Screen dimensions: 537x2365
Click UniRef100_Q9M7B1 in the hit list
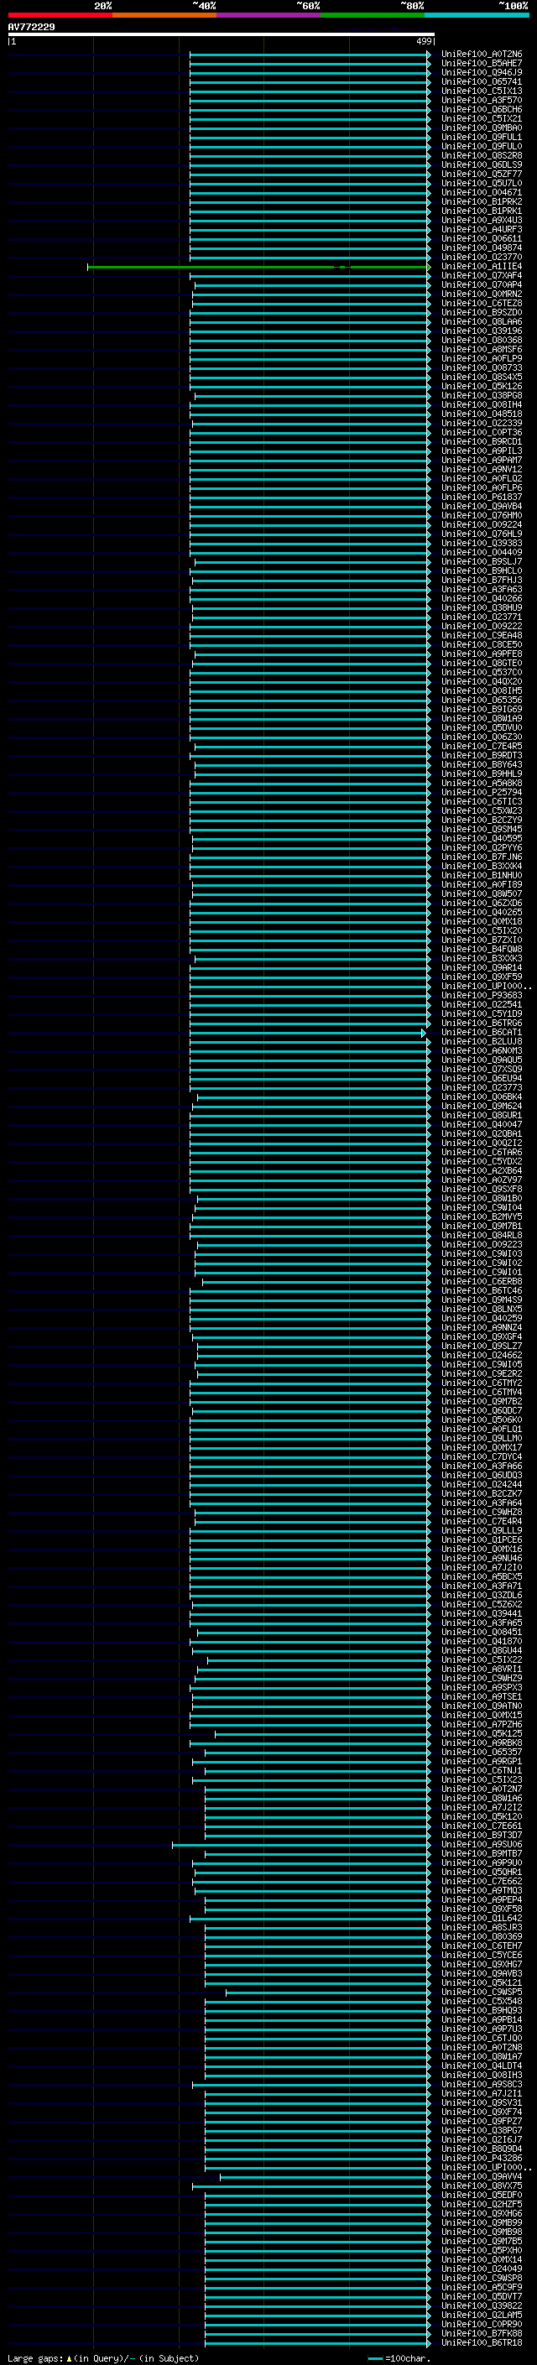481,1227
